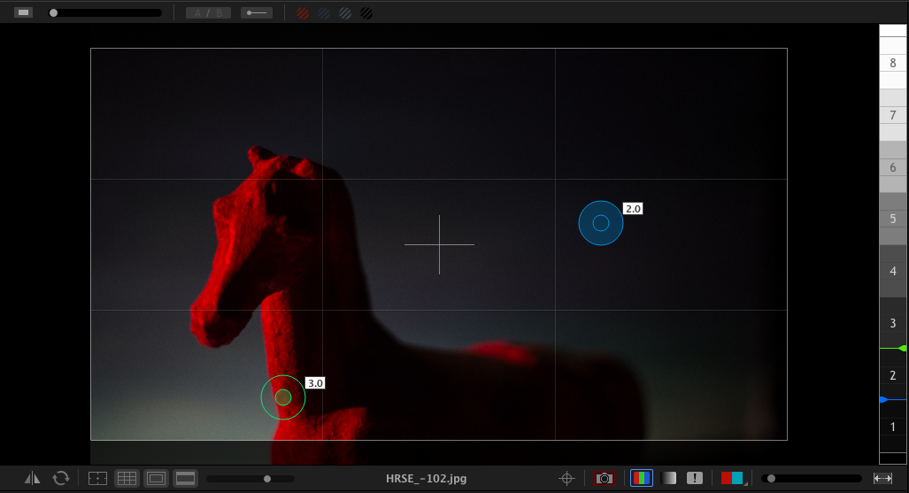Viewport: 909px width, 493px height.
Task: Toggle the letterbox mask overlay icon
Action: tap(185, 479)
